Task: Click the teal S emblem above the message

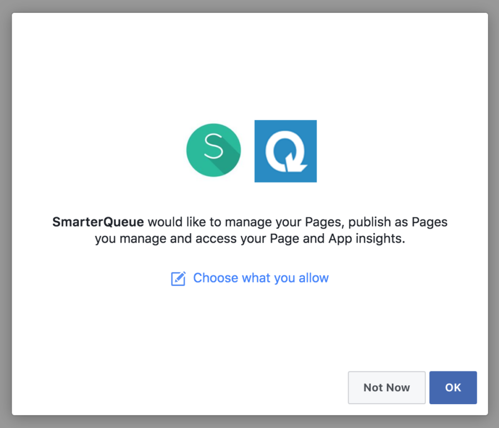Action: click(213, 150)
